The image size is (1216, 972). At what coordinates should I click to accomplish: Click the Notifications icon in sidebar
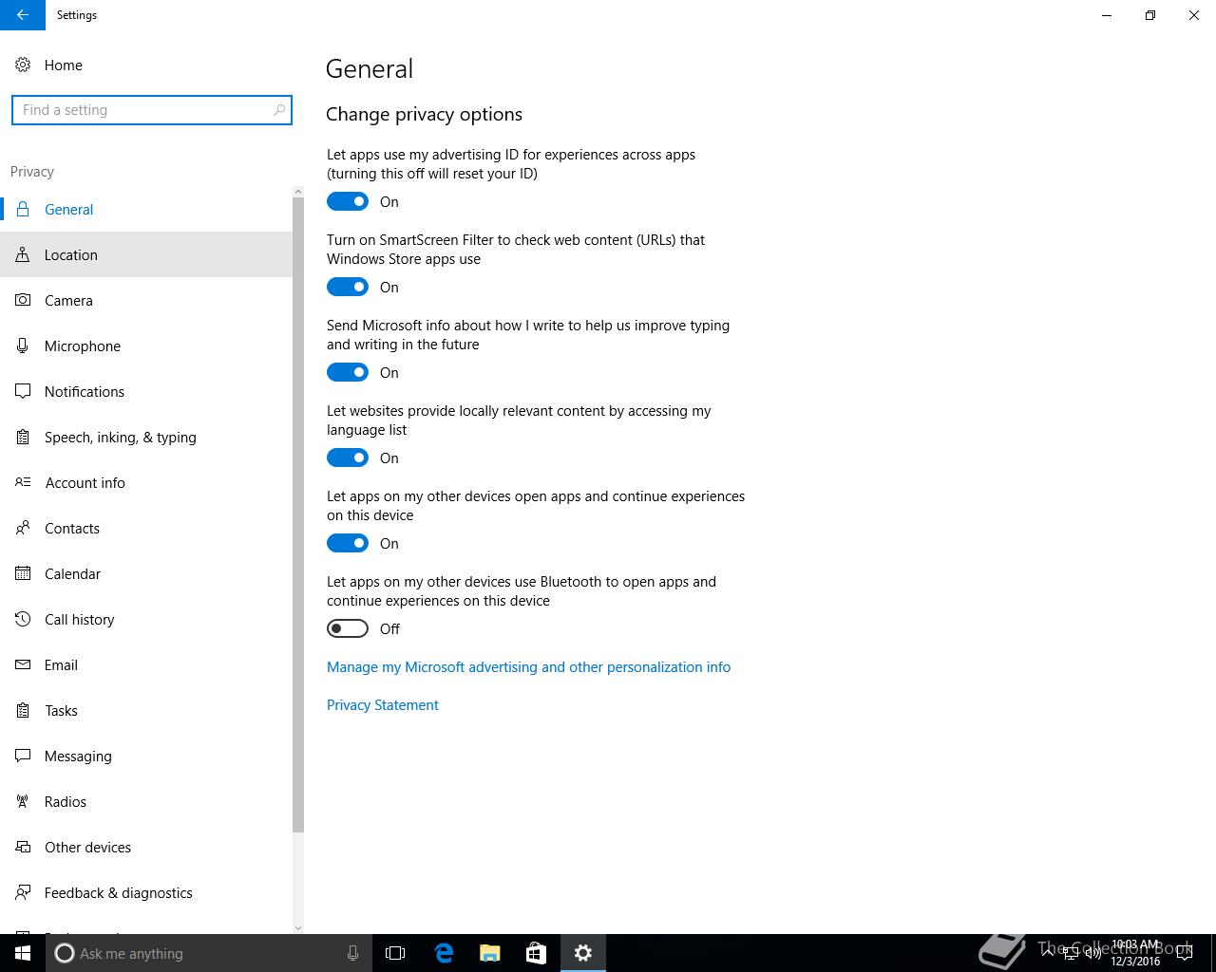(23, 391)
